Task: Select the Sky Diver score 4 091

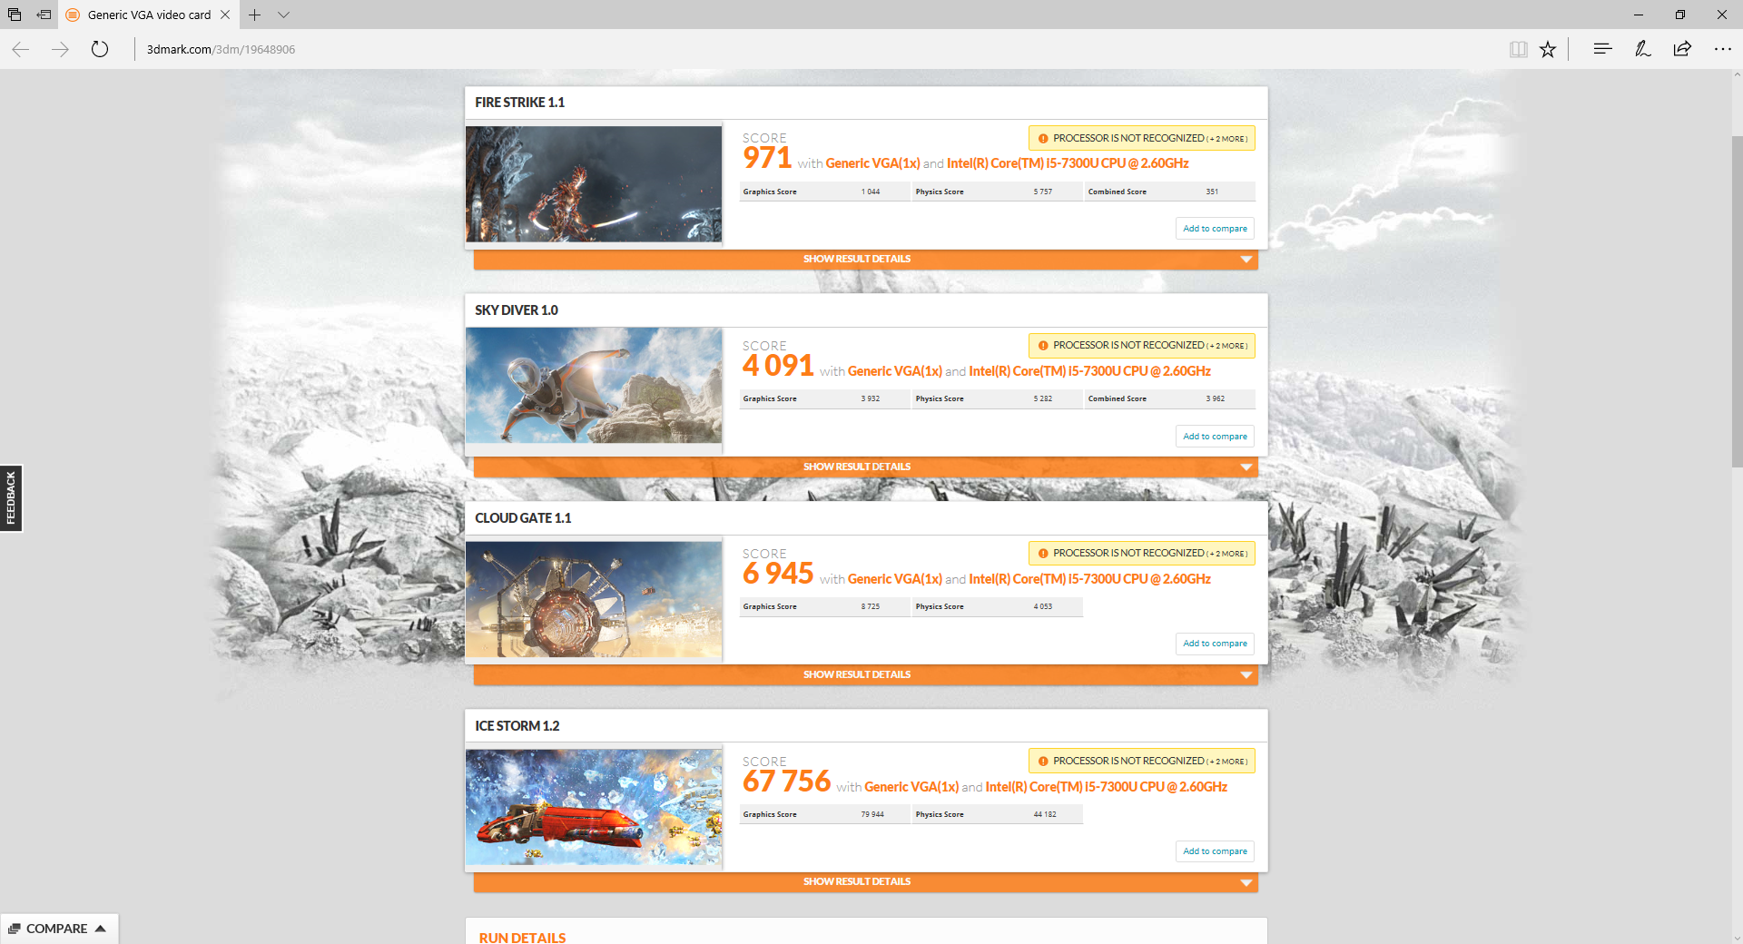Action: tap(778, 366)
